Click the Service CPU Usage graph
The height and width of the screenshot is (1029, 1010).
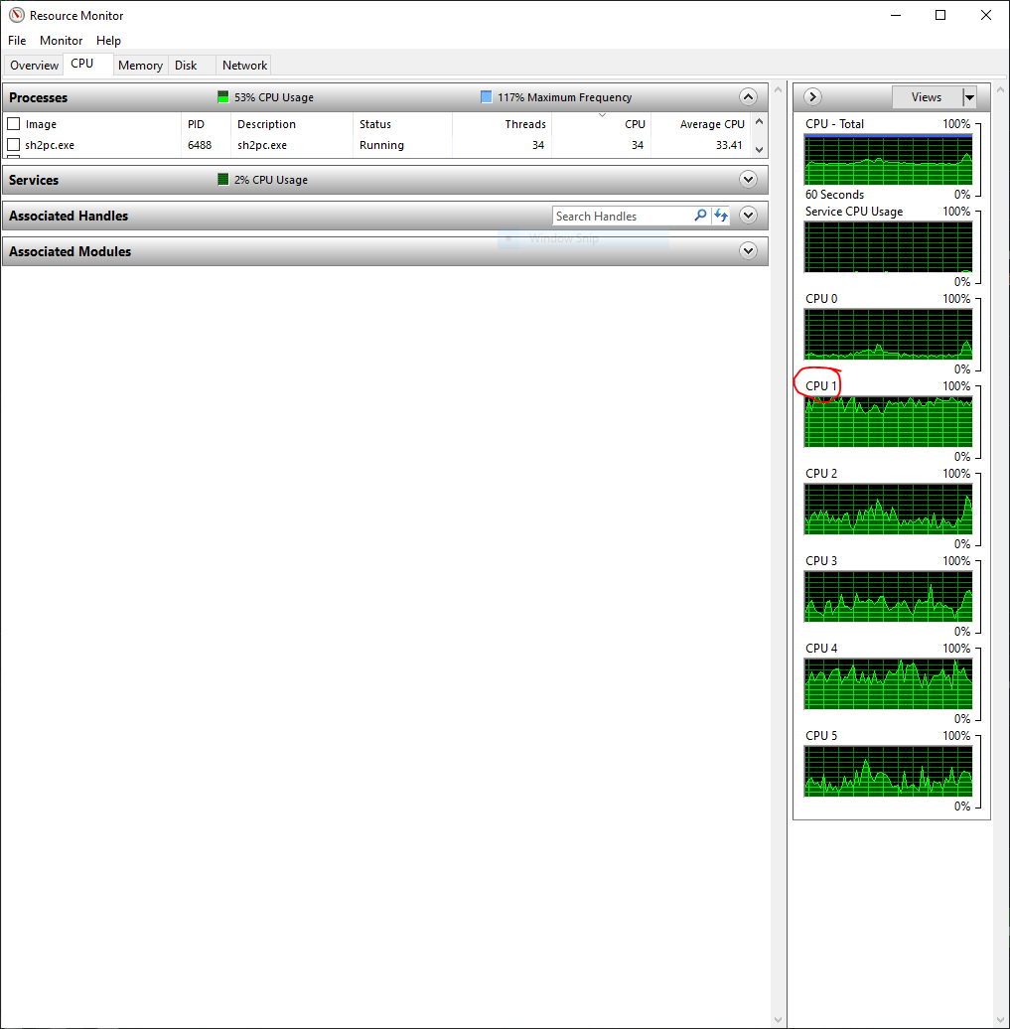[x=889, y=246]
